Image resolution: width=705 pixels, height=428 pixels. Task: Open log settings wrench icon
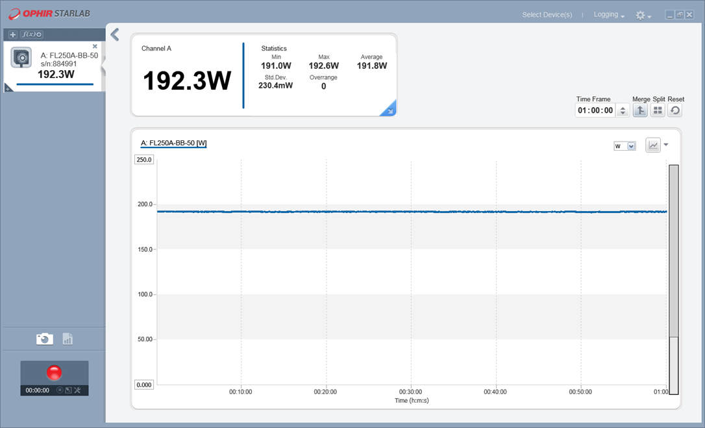(77, 390)
